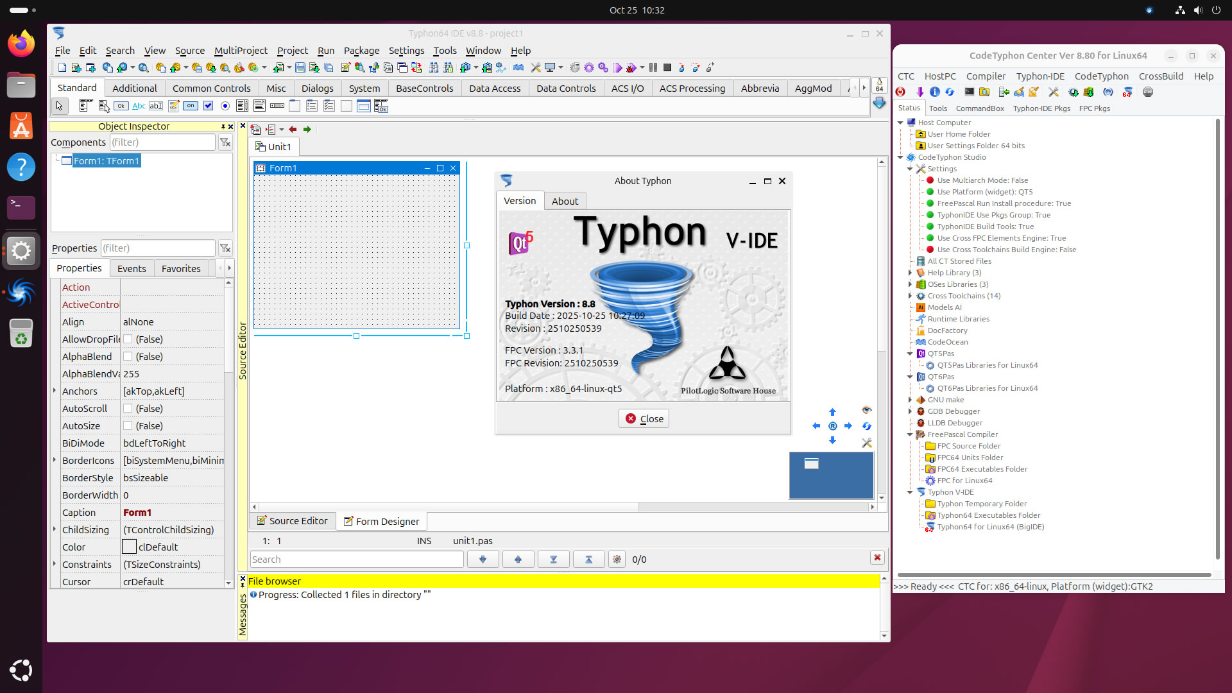This screenshot has height=693, width=1232.
Task: Click the Pause toolbar icon
Action: tap(653, 67)
